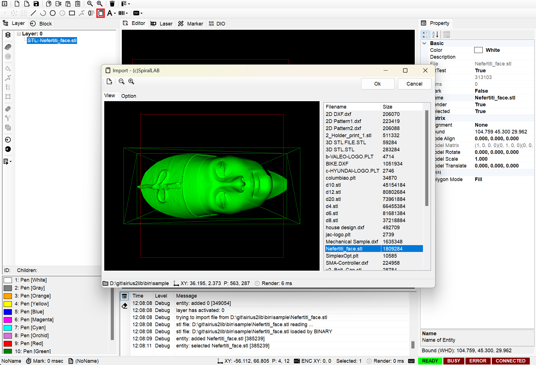Click the open file icon in the top toolbar

(x=27, y=4)
